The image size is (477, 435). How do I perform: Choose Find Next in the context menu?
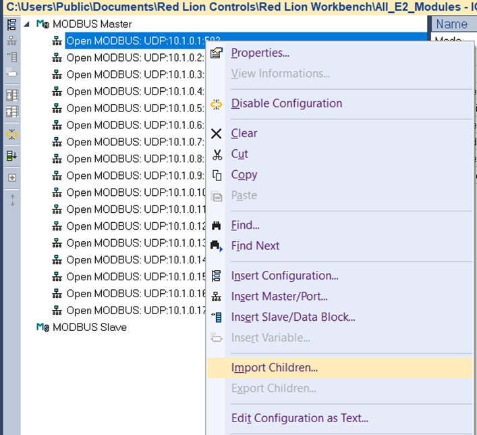click(x=340, y=246)
